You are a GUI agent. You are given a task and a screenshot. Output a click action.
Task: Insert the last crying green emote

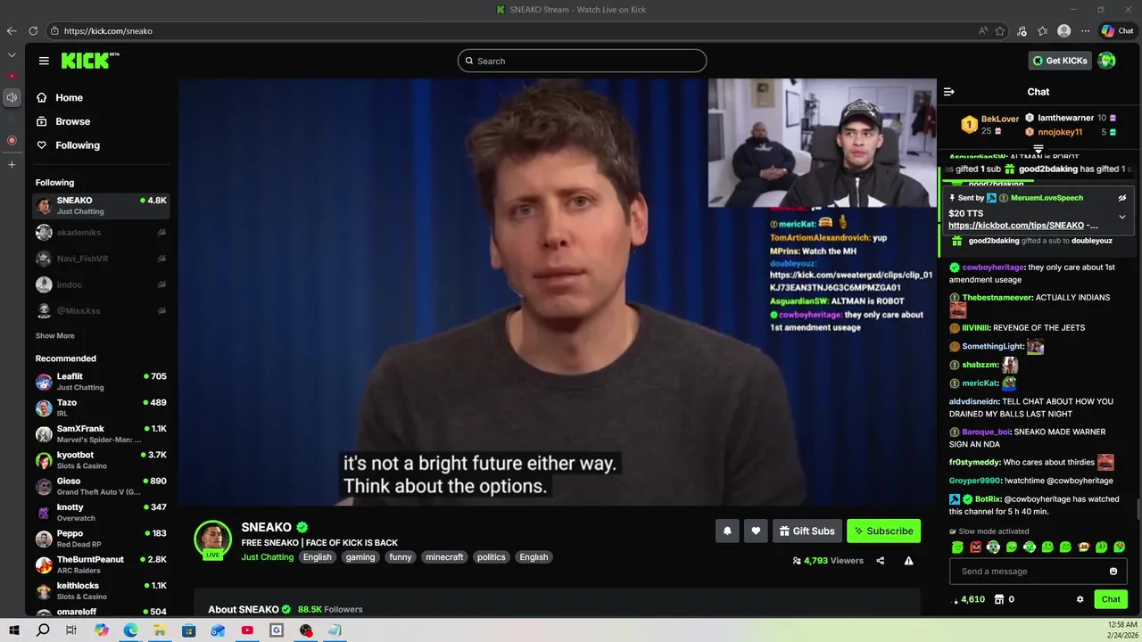click(1120, 547)
